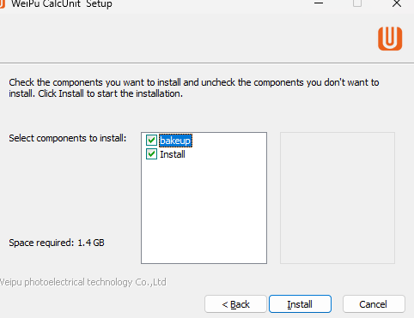Start installation with the Install button
This screenshot has height=318, width=414.
point(300,304)
